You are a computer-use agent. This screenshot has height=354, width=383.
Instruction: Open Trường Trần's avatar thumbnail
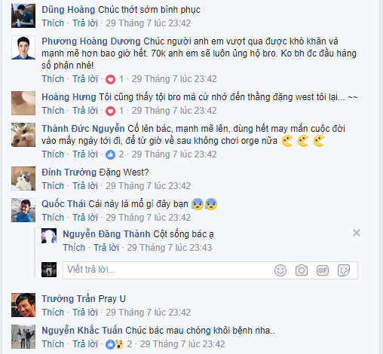pyautogui.click(x=23, y=305)
